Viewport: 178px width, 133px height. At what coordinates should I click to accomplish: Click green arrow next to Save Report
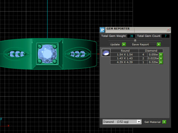click(x=159, y=44)
